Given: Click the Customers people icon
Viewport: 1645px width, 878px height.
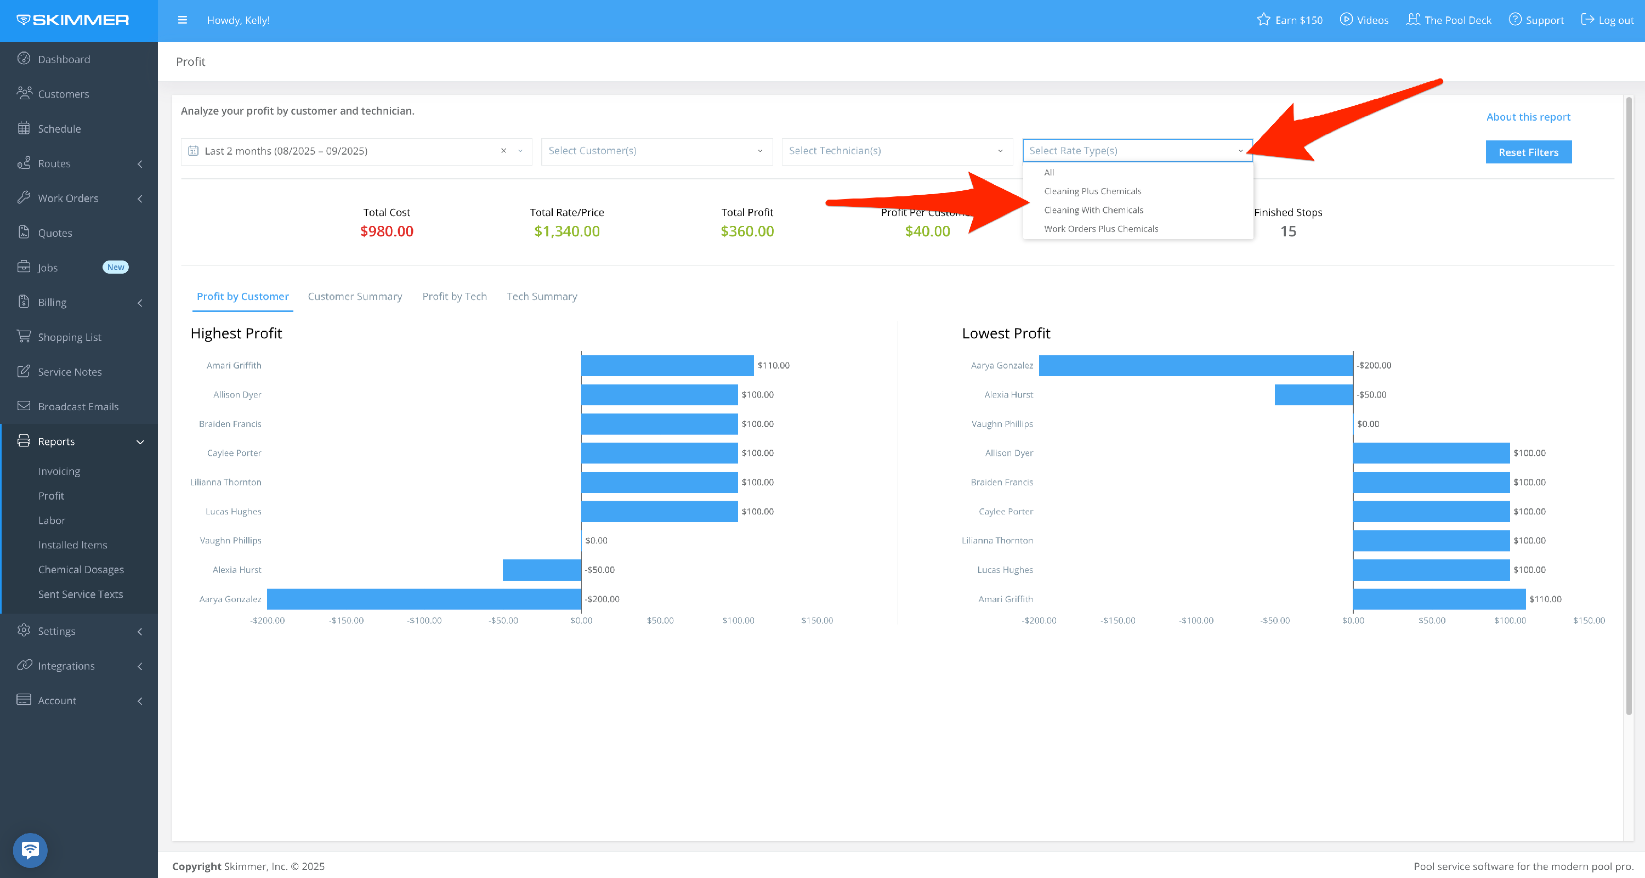Looking at the screenshot, I should point(24,93).
